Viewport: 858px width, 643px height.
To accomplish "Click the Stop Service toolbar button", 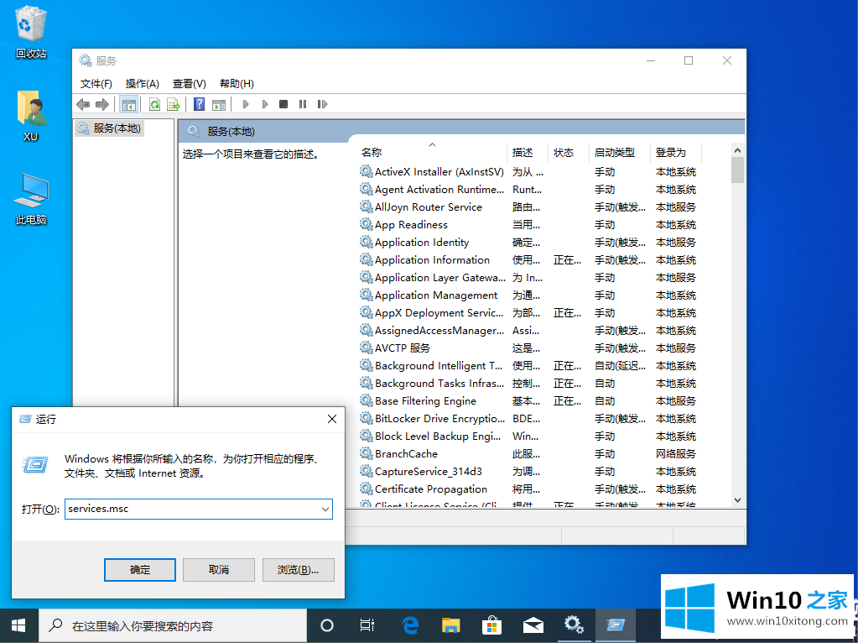I will click(283, 104).
